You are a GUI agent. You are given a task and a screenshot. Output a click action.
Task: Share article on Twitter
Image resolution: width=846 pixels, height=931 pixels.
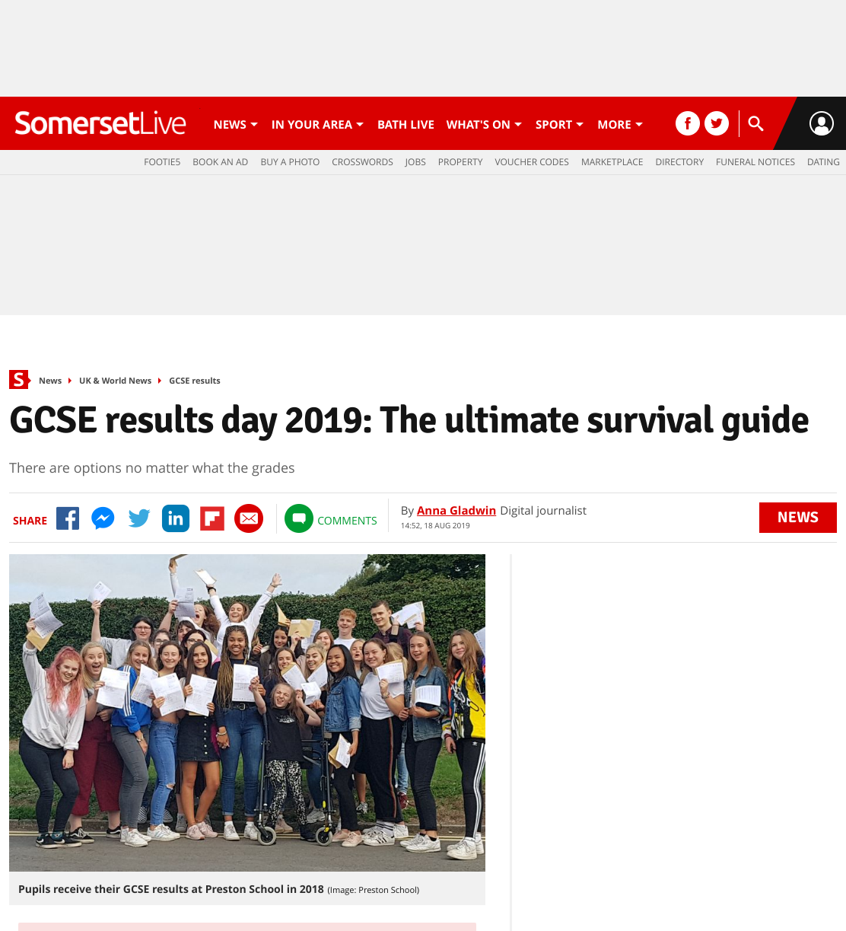click(x=139, y=518)
